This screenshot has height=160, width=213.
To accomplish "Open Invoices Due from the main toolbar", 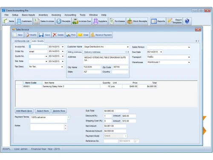I will (x=81, y=21).
